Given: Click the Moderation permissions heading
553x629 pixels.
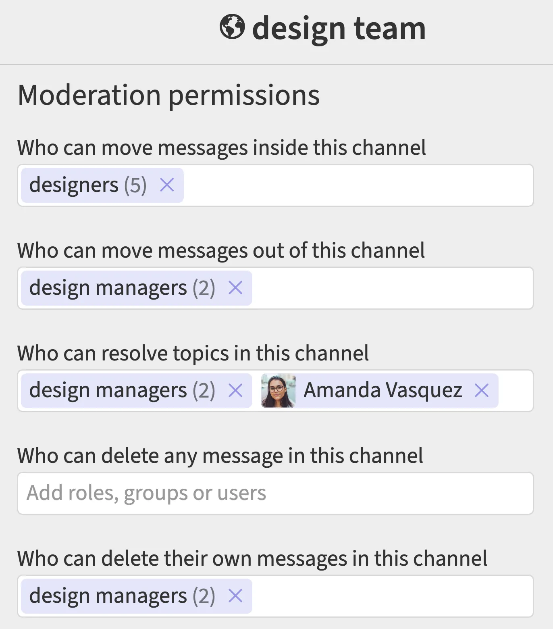Looking at the screenshot, I should 168,95.
